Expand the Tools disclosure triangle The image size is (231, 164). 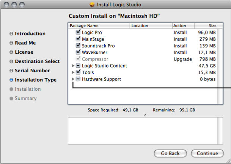pyautogui.click(x=73, y=73)
